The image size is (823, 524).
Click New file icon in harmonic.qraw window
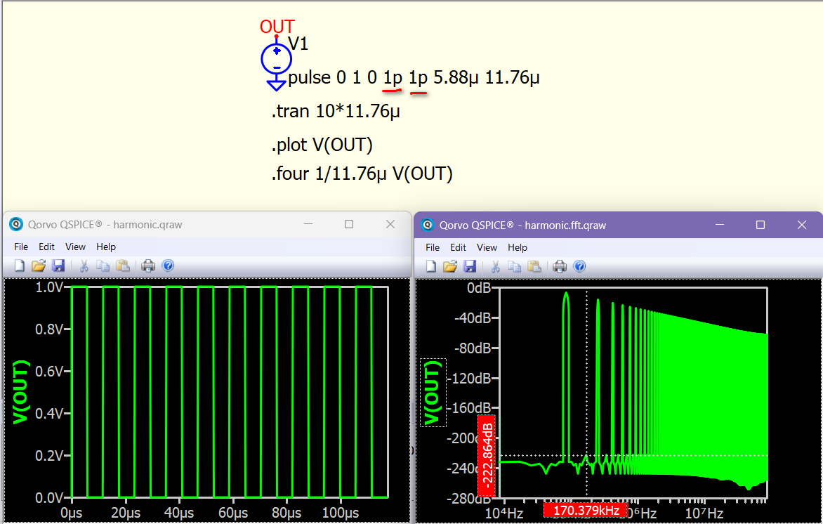(x=20, y=266)
